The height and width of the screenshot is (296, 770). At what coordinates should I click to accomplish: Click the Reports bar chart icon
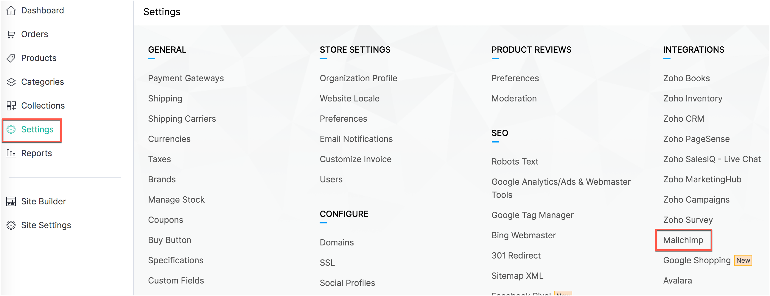pyautogui.click(x=11, y=154)
